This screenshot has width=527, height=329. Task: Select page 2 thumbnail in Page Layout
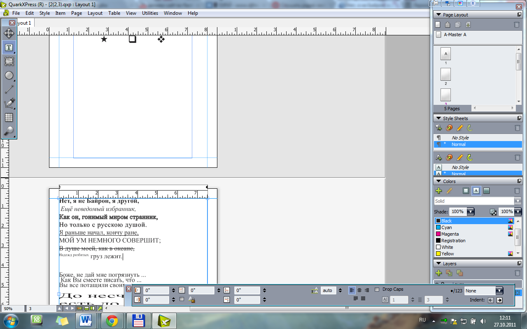[445, 74]
